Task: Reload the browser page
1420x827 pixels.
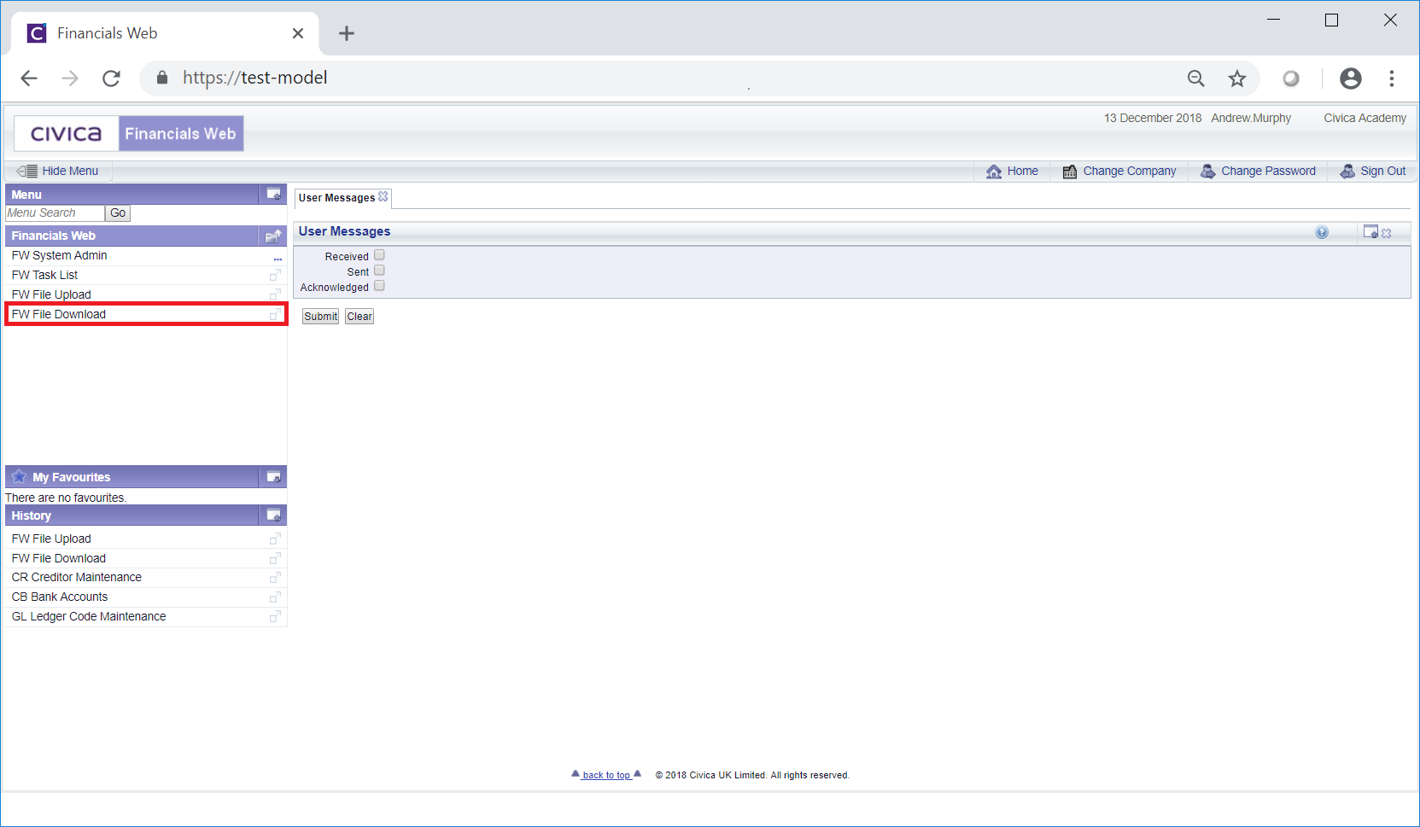Action: pos(111,79)
